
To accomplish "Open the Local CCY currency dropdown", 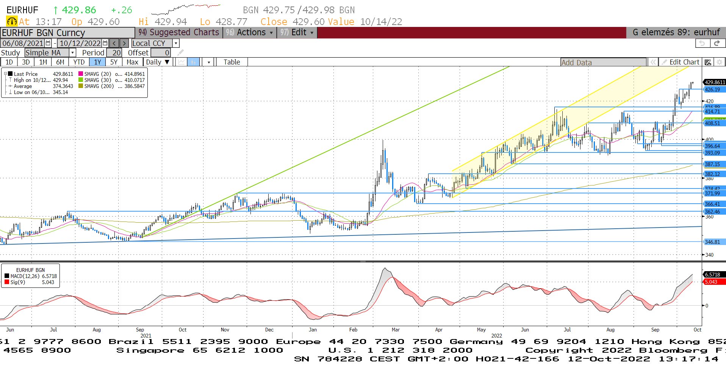I will (176, 43).
